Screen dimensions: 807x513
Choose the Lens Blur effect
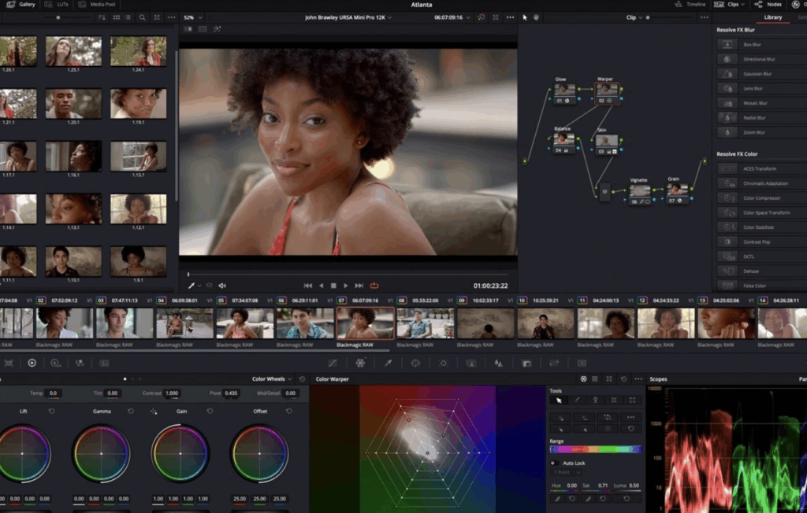pyautogui.click(x=762, y=88)
